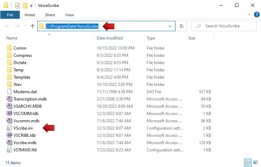Switch to the Share ribbon tab
261x167 pixels.
(50, 15)
